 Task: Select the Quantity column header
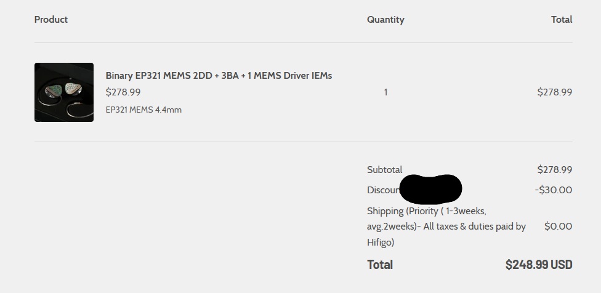point(385,20)
